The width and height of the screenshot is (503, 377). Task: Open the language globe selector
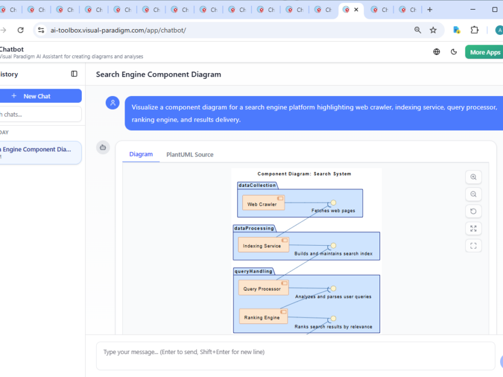pos(437,52)
